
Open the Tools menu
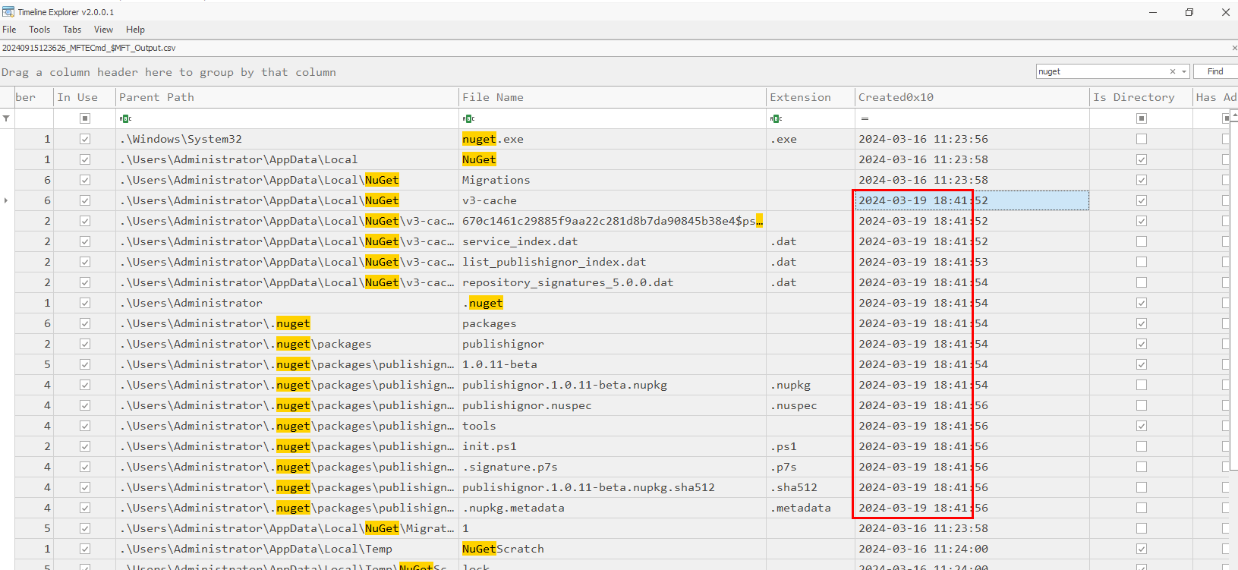(39, 30)
